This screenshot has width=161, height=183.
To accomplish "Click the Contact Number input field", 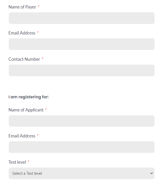I will [82, 70].
